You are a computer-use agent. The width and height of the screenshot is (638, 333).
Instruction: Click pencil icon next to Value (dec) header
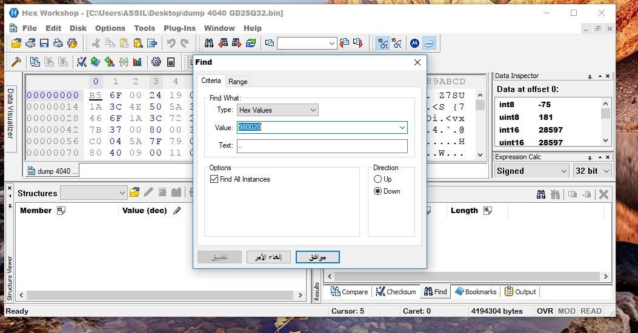tap(177, 210)
